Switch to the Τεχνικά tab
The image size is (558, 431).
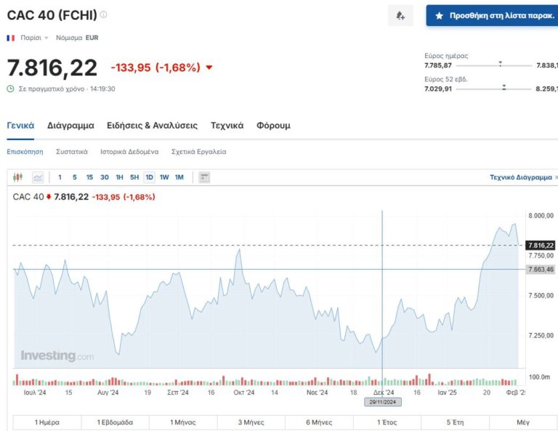point(227,126)
